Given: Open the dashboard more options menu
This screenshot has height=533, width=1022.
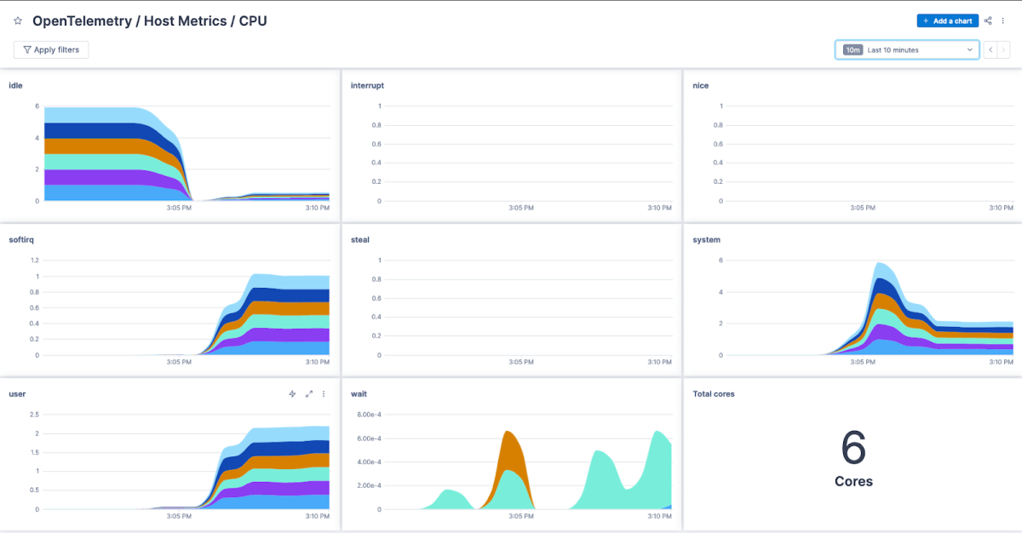Looking at the screenshot, I should 1003,20.
